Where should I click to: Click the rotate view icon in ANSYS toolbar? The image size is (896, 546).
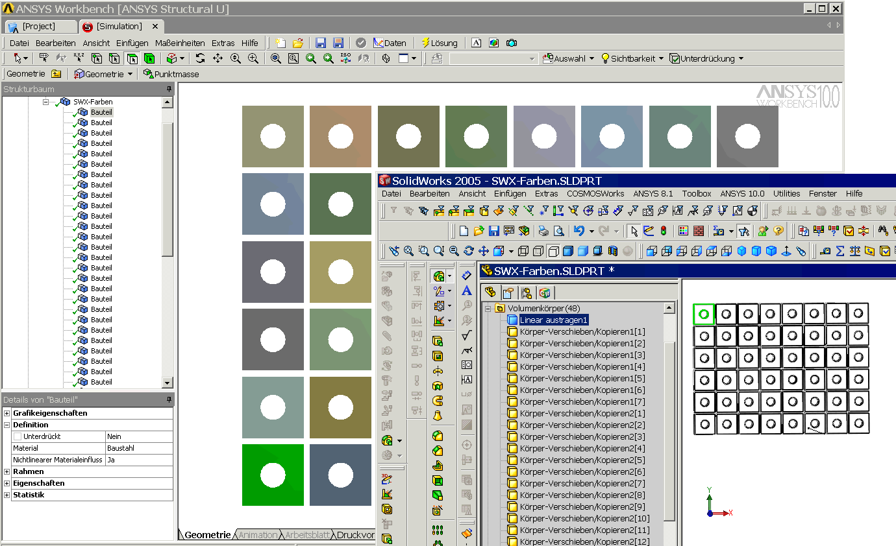click(200, 58)
